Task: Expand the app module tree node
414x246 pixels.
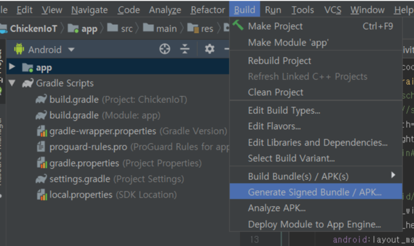Action: pos(12,67)
